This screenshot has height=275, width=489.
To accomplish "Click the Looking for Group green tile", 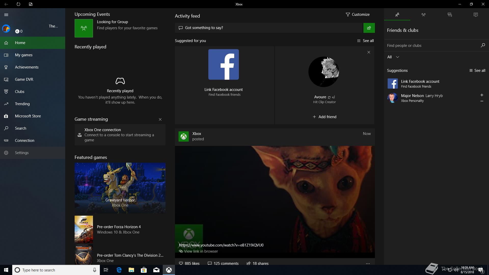I will coord(84,28).
